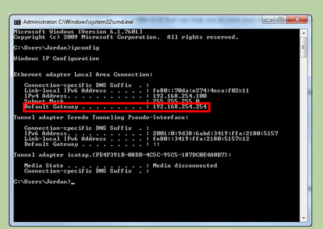
Task: Click the window title 'Administrator: C:\Windows\system32\cmd.exe'
Action: [78, 22]
